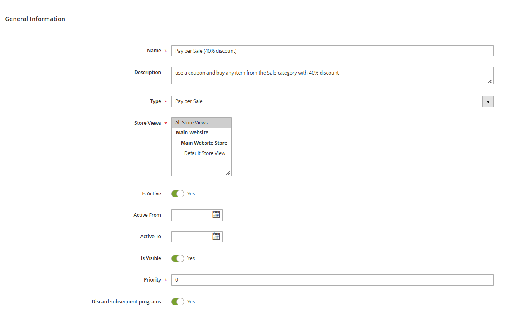Click the Description textarea resize handle
The height and width of the screenshot is (317, 508).
[x=490, y=82]
